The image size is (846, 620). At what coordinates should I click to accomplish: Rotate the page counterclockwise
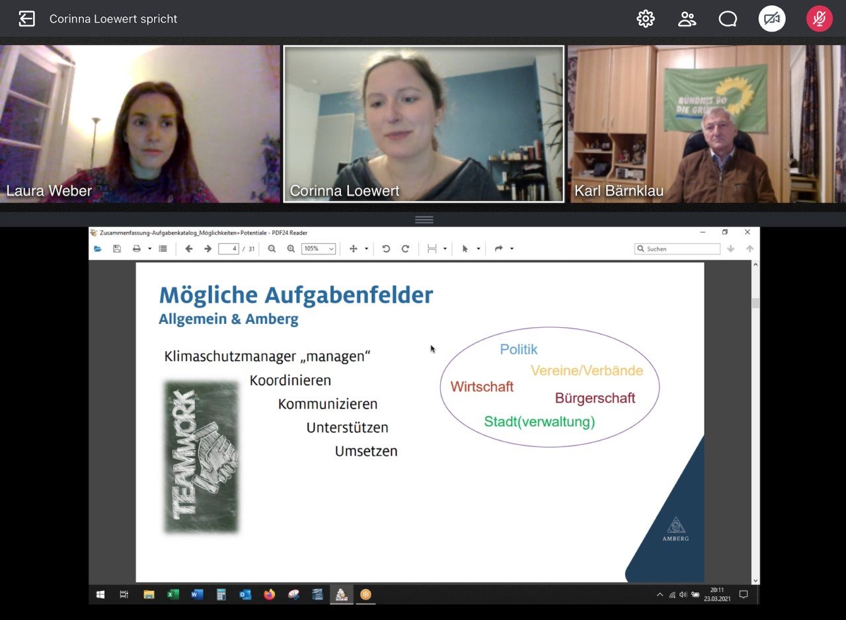(386, 249)
